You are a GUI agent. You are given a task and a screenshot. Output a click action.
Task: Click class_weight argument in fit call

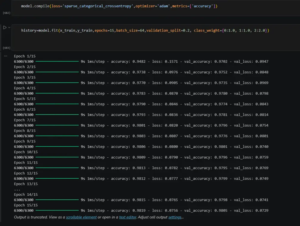pyautogui.click(x=230, y=30)
